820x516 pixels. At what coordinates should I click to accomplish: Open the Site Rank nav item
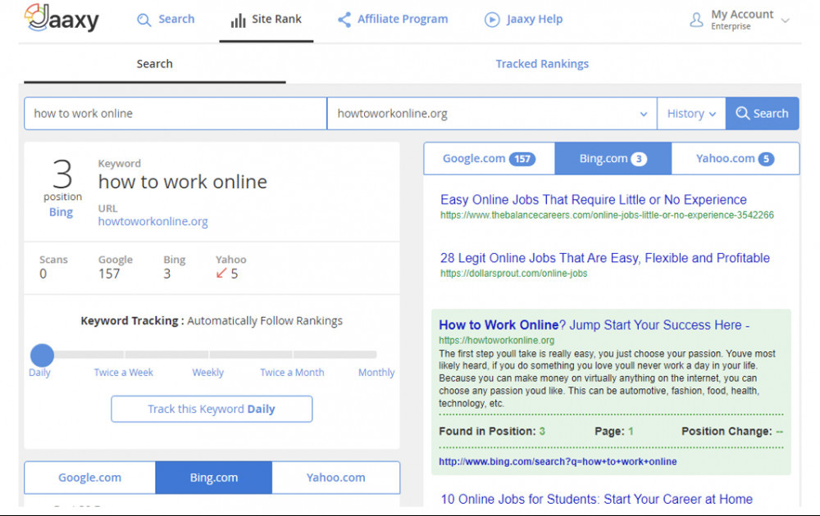tap(266, 20)
